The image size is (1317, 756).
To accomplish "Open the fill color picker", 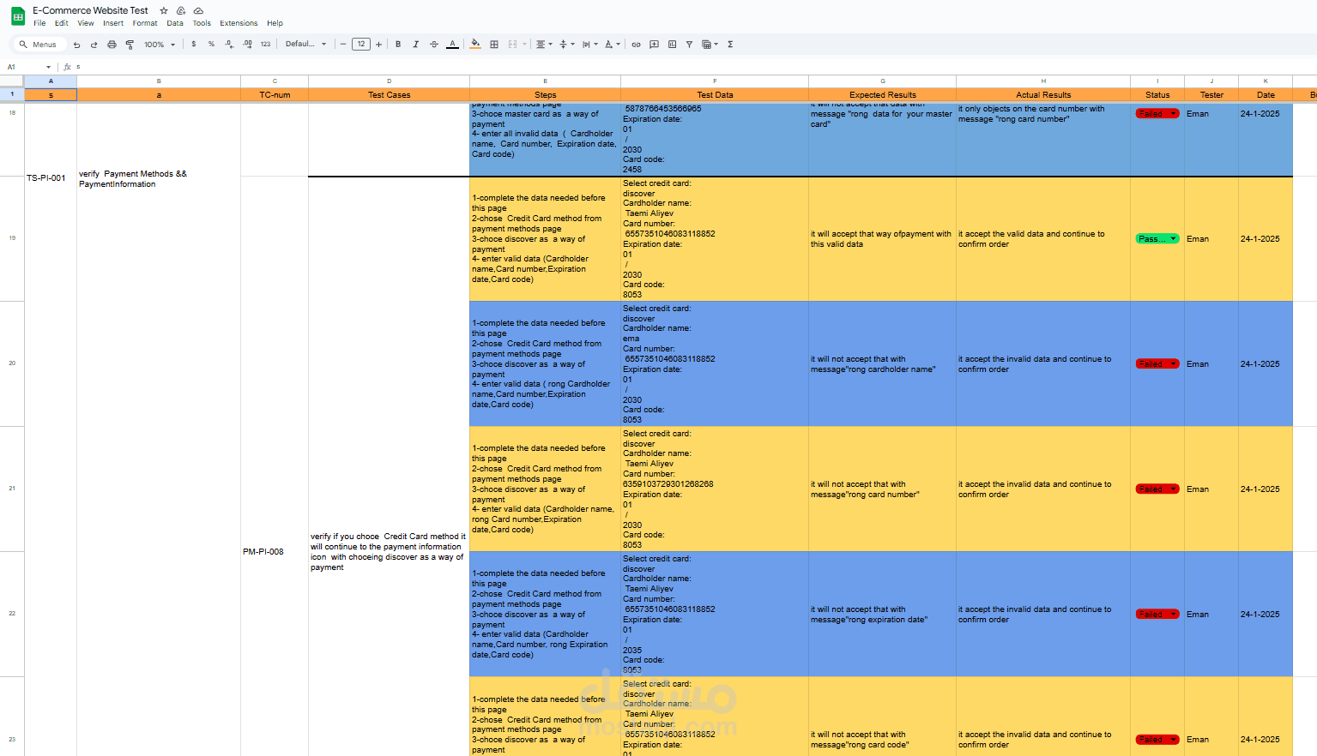I will (x=475, y=45).
